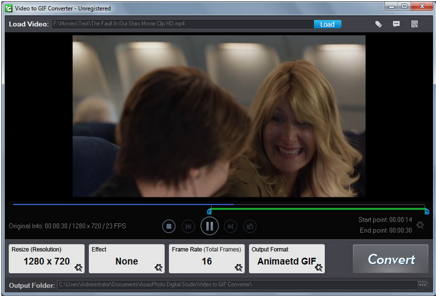Open the Frame Rate settings panel
Screen dimensions: 436x296
[x=206, y=258]
